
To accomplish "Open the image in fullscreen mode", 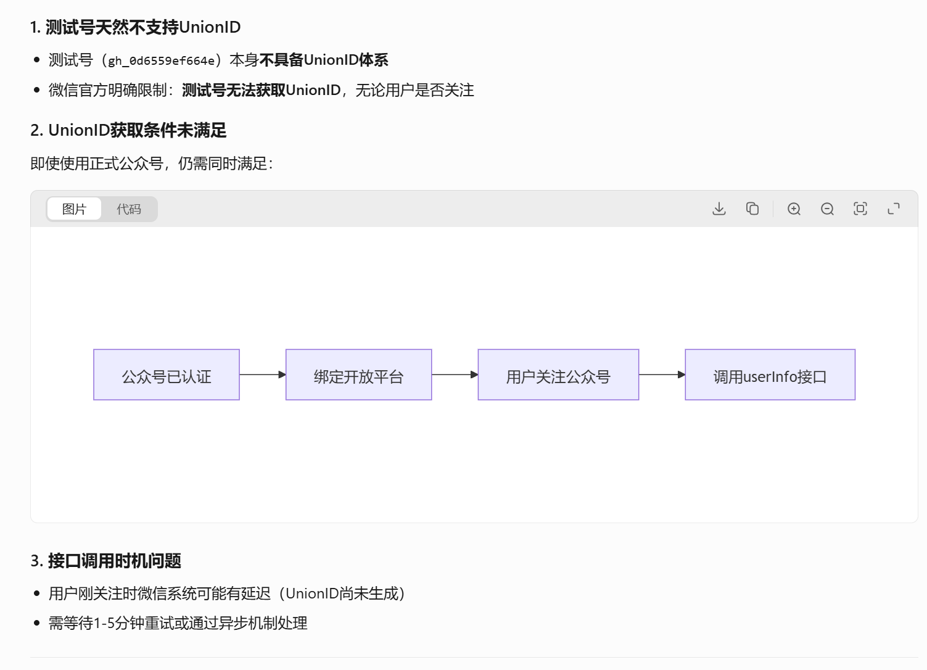I will (x=894, y=209).
